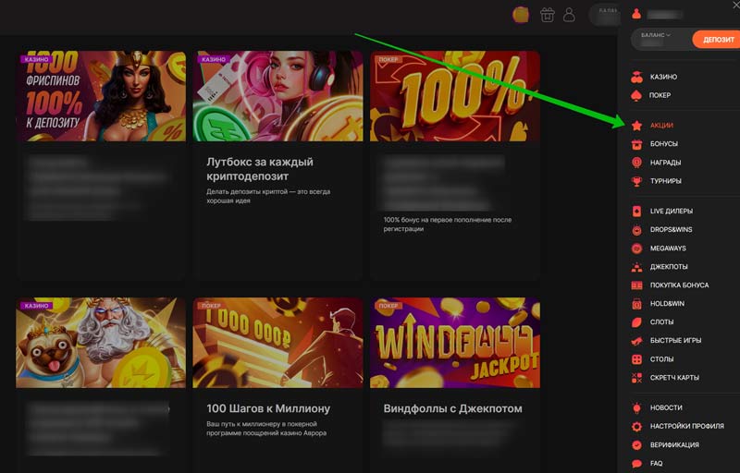Viewport: 740px width, 473px height.
Task: Go to Live Дилеры section
Action: click(672, 211)
